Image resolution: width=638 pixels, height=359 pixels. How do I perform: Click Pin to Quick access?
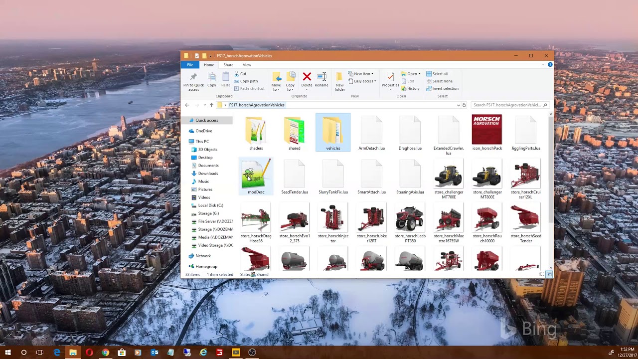click(193, 81)
